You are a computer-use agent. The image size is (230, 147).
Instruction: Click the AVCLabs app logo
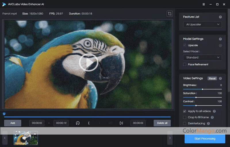4,4
